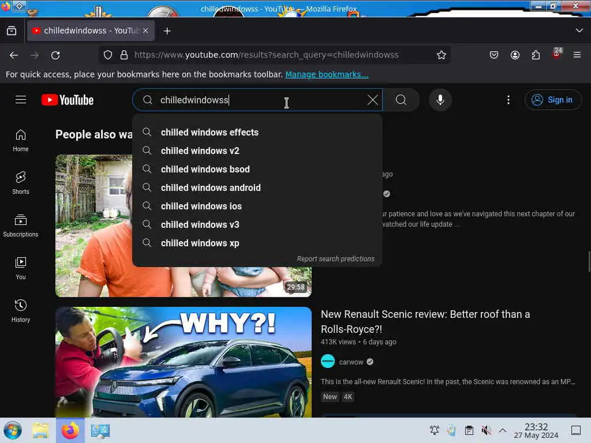Open extension icon with 24 badge

tap(557, 54)
